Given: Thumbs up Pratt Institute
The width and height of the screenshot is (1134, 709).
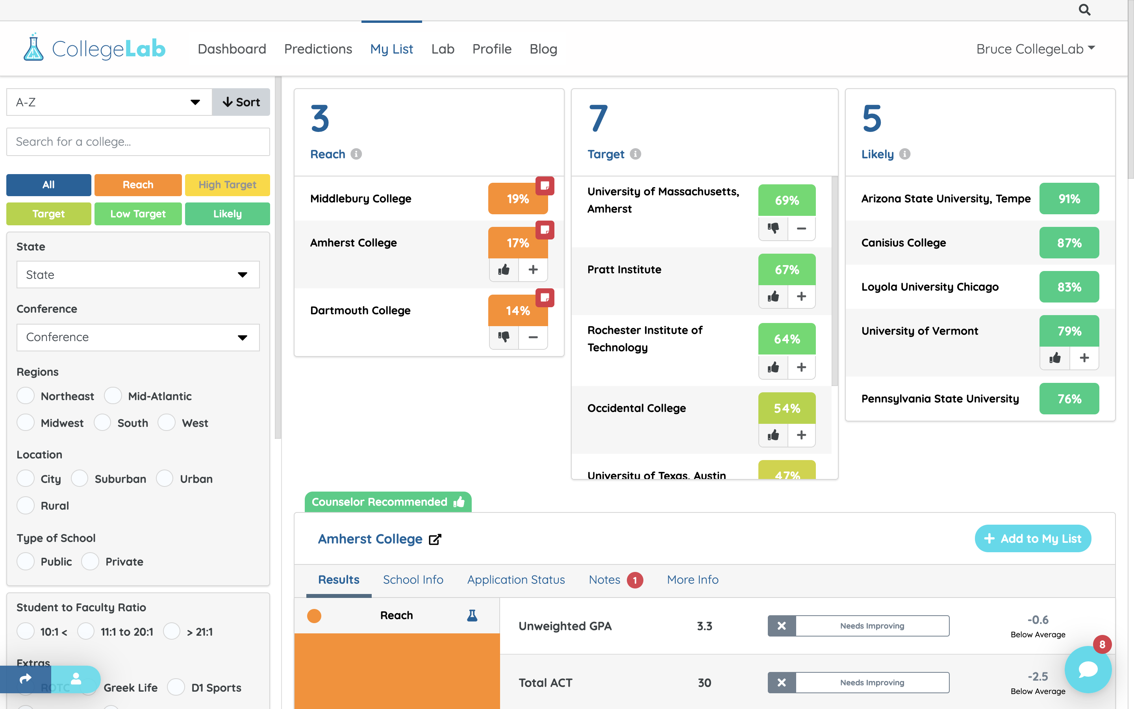Looking at the screenshot, I should 773,296.
